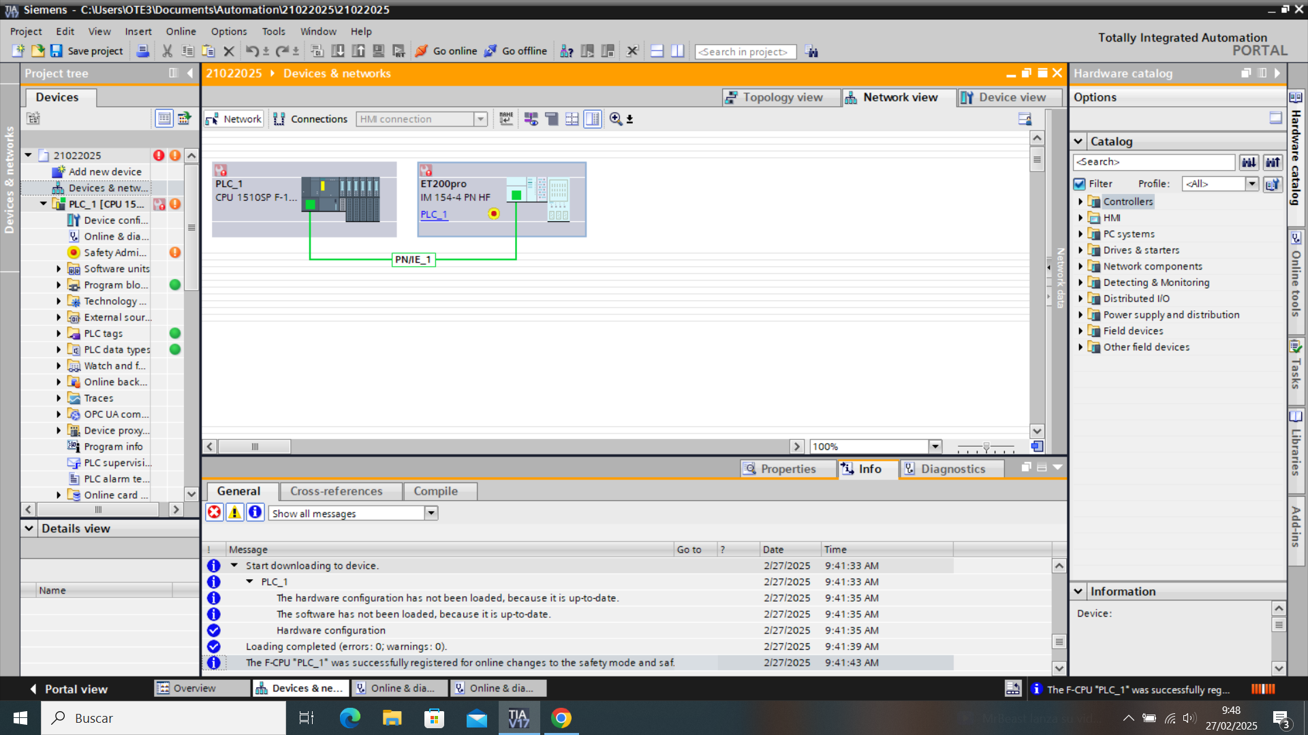Click the information messages filter icon
The width and height of the screenshot is (1308, 735).
point(255,512)
